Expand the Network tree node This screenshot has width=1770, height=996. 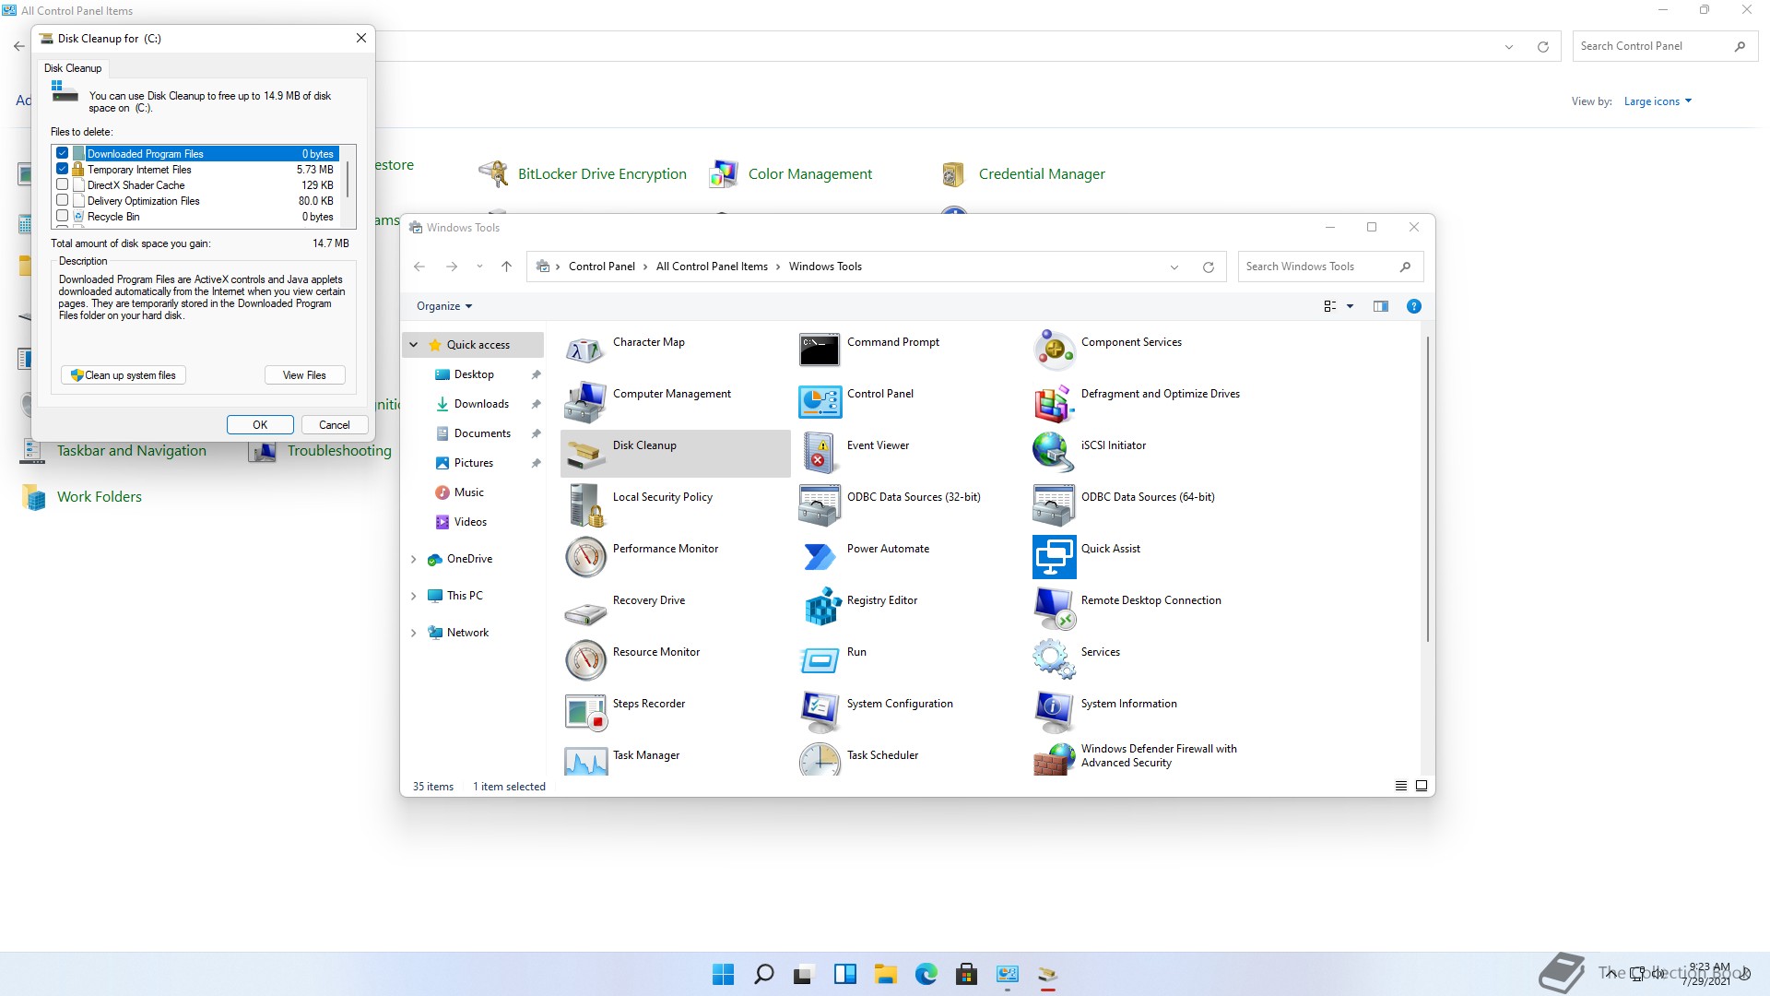click(414, 633)
